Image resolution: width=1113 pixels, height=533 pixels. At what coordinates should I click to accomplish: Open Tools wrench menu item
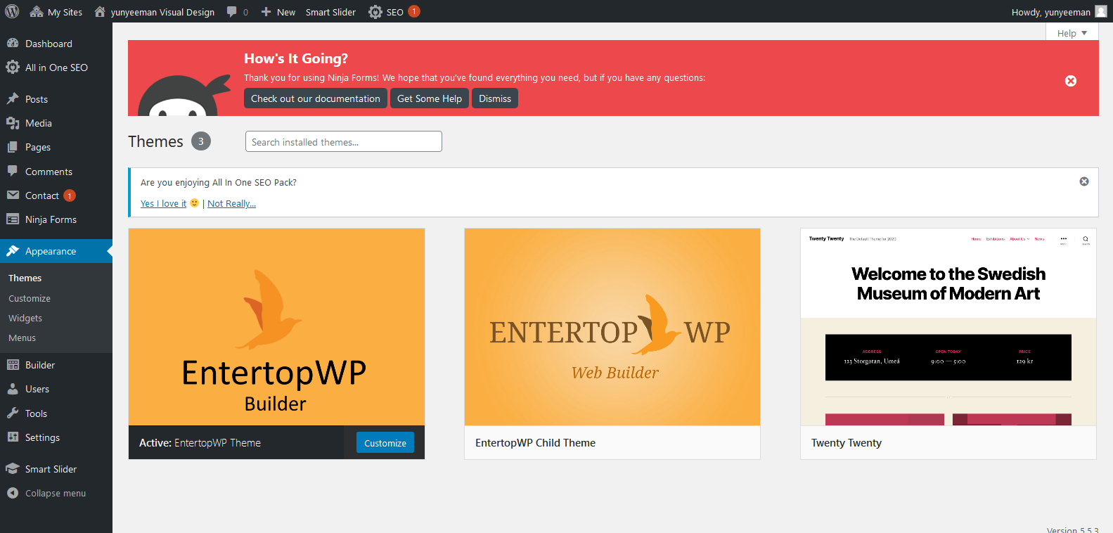56,413
